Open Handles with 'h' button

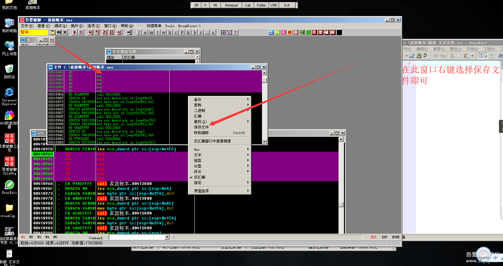pyautogui.click(x=170, y=32)
